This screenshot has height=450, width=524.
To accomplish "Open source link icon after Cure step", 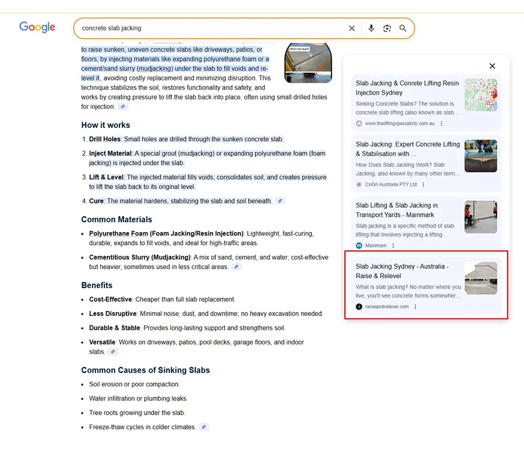I will (280, 201).
